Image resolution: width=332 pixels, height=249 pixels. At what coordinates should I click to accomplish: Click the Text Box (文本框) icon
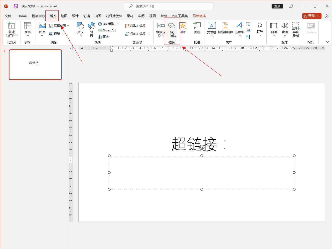click(211, 26)
